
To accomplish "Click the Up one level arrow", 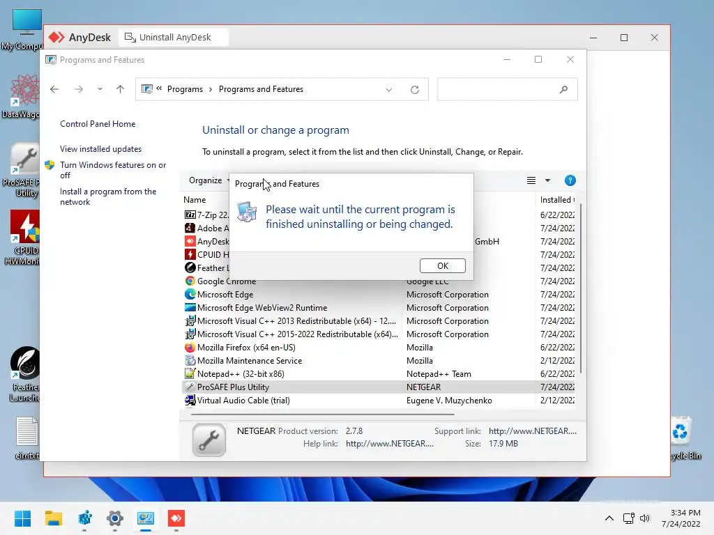I will coord(120,89).
